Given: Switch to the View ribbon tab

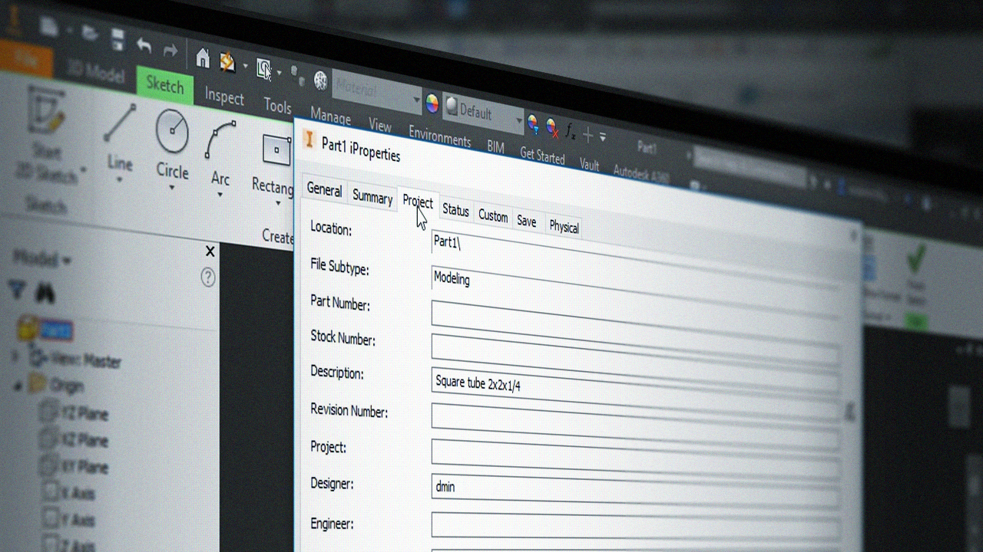Looking at the screenshot, I should [x=380, y=126].
